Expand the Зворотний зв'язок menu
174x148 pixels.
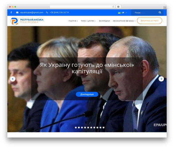[x=124, y=21]
